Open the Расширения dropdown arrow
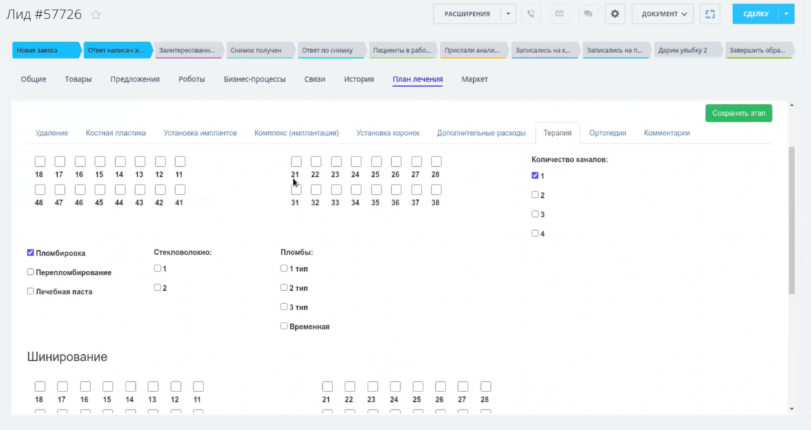The width and height of the screenshot is (811, 430). [508, 14]
